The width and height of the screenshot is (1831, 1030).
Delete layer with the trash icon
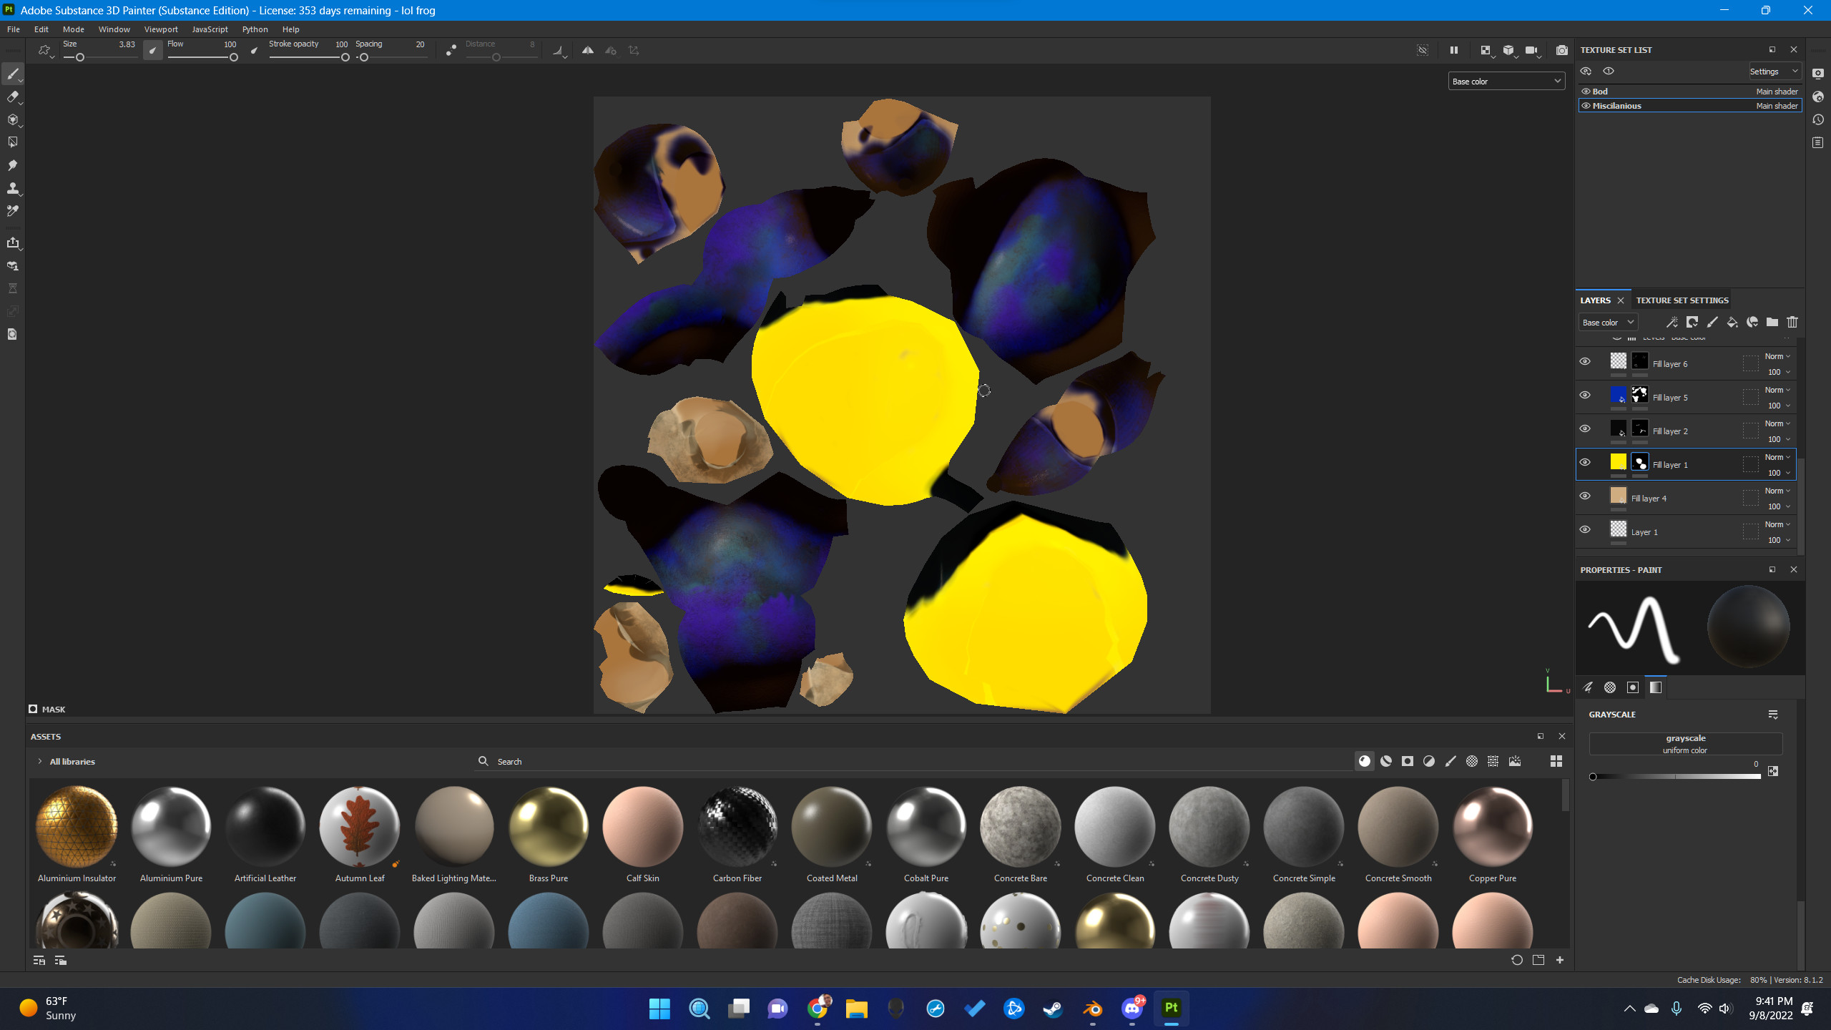(1792, 322)
